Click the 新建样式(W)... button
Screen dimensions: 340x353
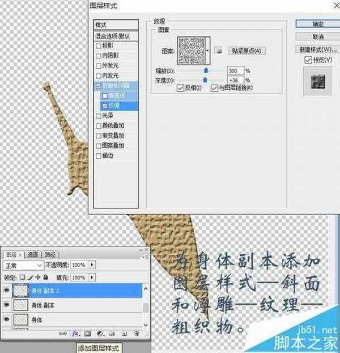tap(318, 49)
